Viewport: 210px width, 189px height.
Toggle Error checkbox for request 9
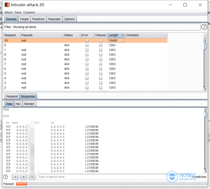click(87, 55)
